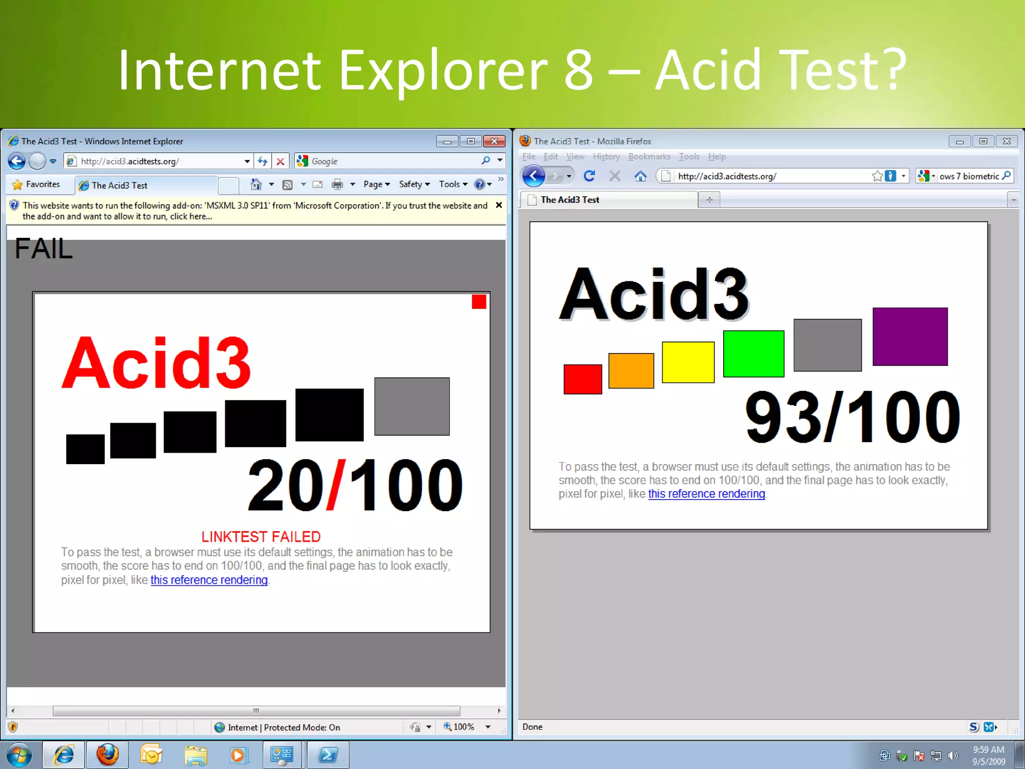Click Firefox back arrow button

point(534,176)
